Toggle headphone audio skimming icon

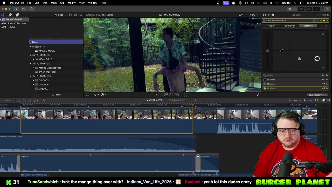305,100
